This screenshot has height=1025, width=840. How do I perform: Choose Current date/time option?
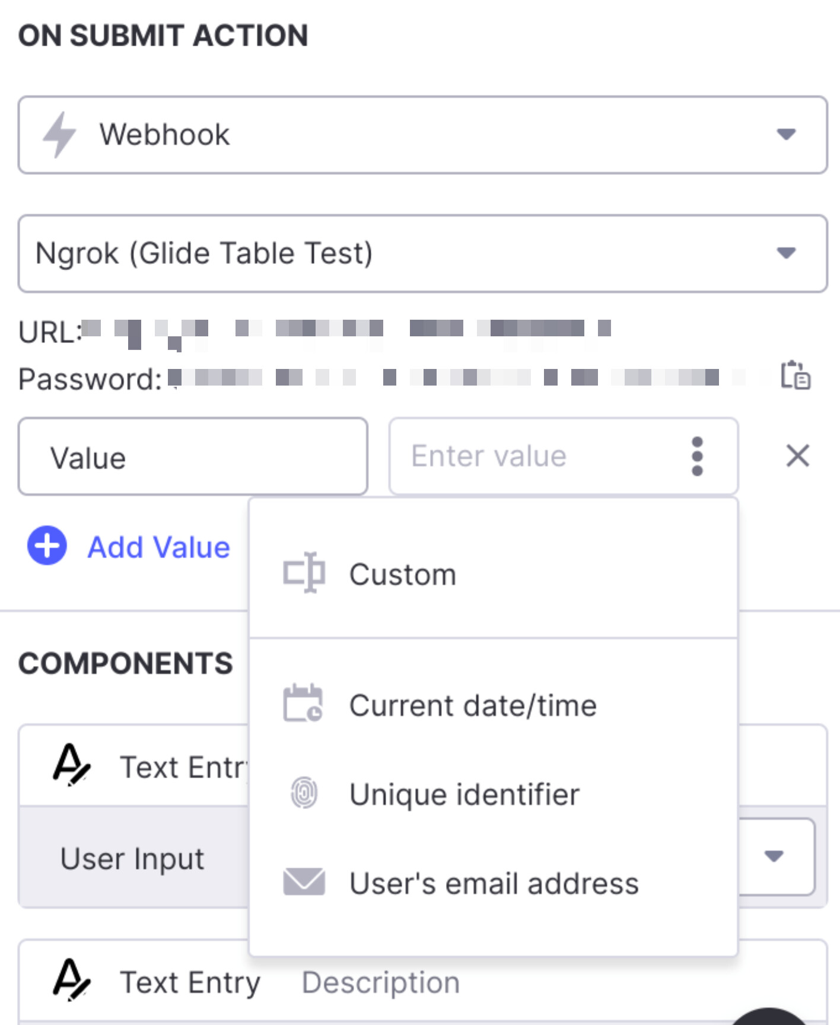point(473,705)
